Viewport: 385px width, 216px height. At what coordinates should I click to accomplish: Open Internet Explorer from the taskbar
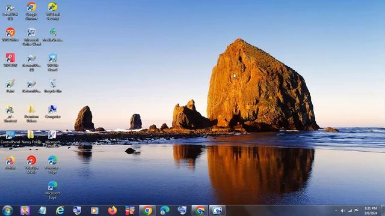[x=60, y=211]
